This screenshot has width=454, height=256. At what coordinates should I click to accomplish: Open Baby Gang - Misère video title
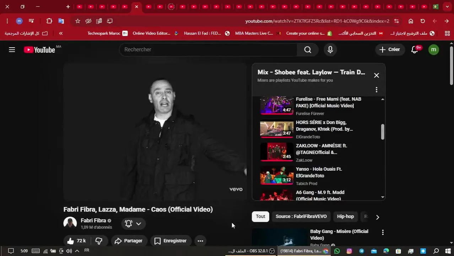339,235
